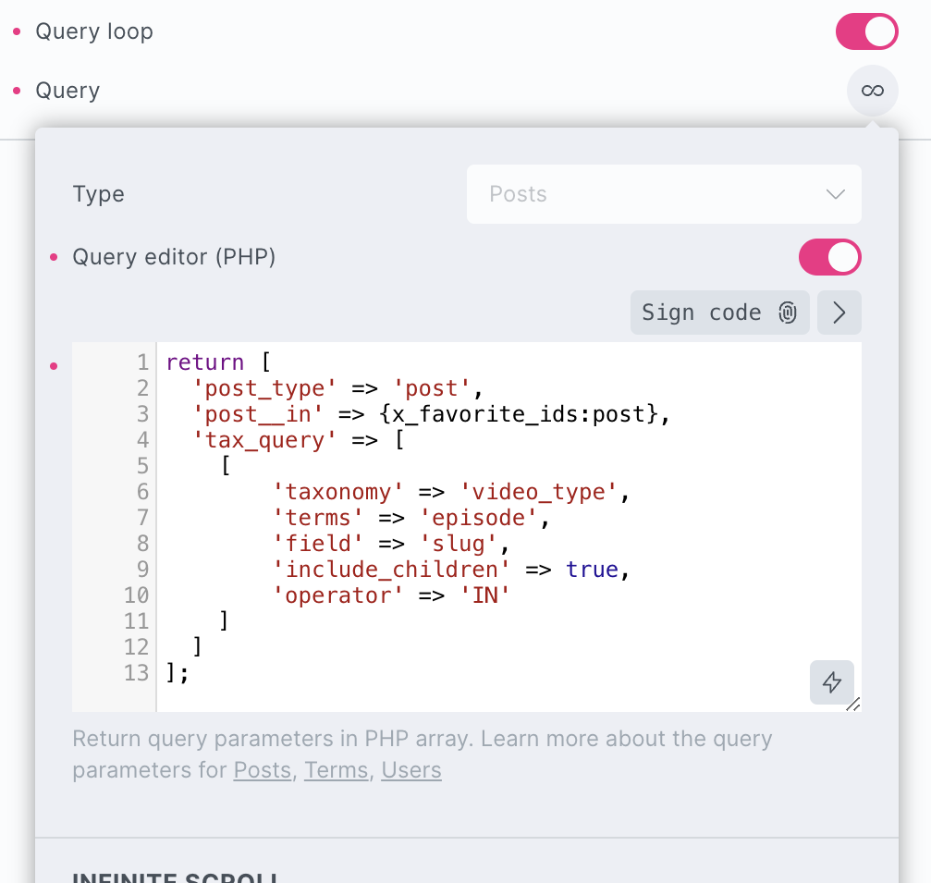Click the 'video_type' taxonomy value in code
Image resolution: width=931 pixels, height=883 pixels.
538,492
